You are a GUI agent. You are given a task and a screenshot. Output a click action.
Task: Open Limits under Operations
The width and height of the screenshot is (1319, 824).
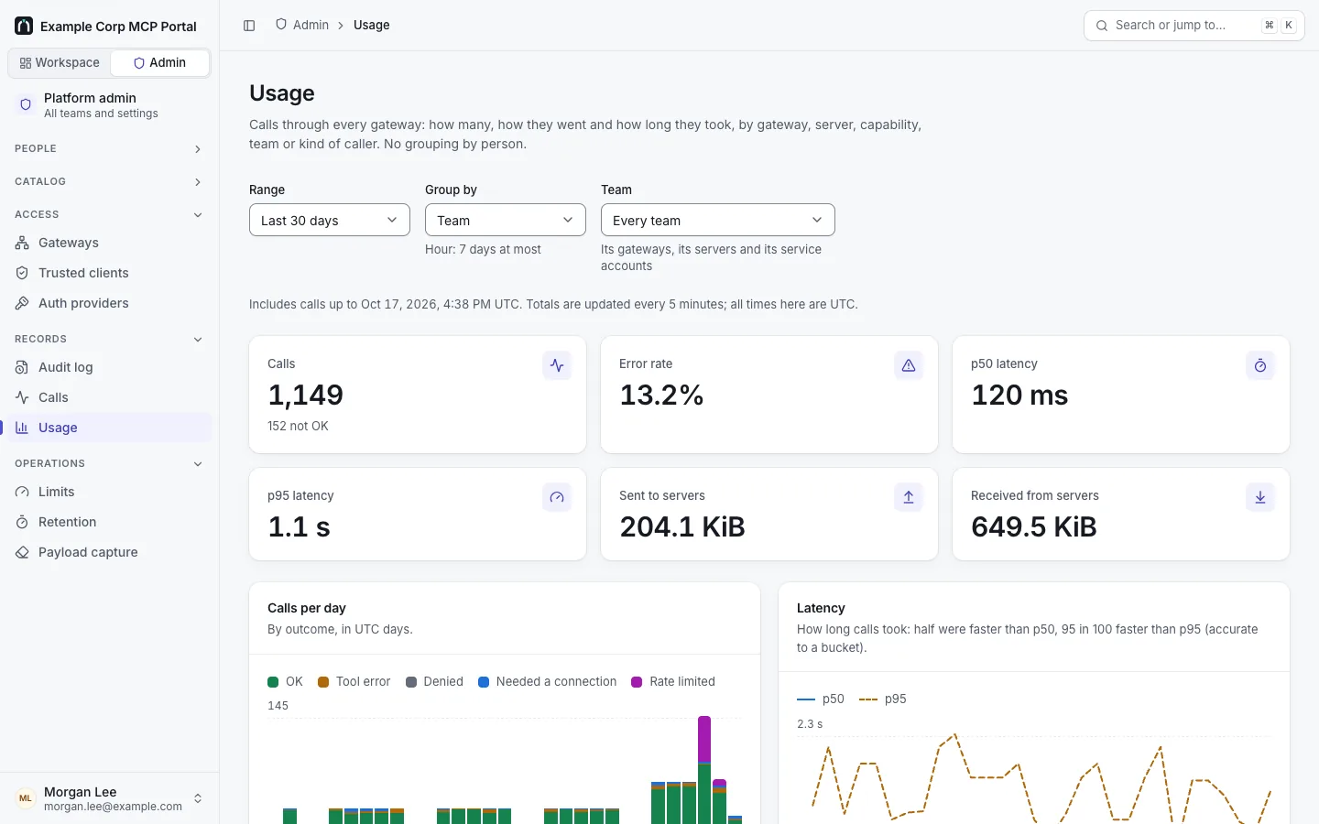coord(110,492)
